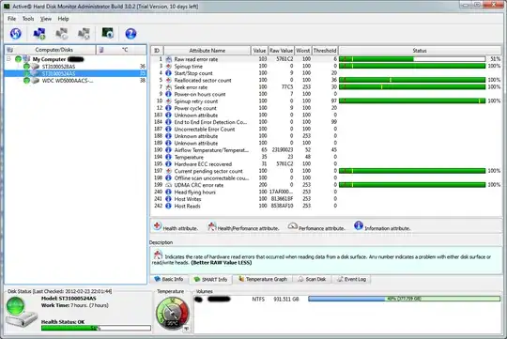
Task: Click the temperature gauge dial
Action: coord(172,313)
